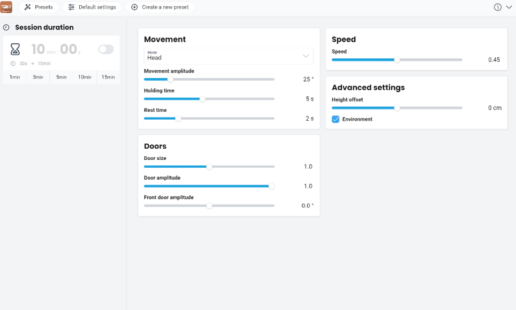Click the plus icon to create new preset
The height and width of the screenshot is (310, 516).
point(134,7)
